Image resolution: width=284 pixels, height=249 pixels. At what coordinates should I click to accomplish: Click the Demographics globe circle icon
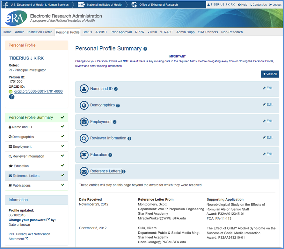(84, 105)
